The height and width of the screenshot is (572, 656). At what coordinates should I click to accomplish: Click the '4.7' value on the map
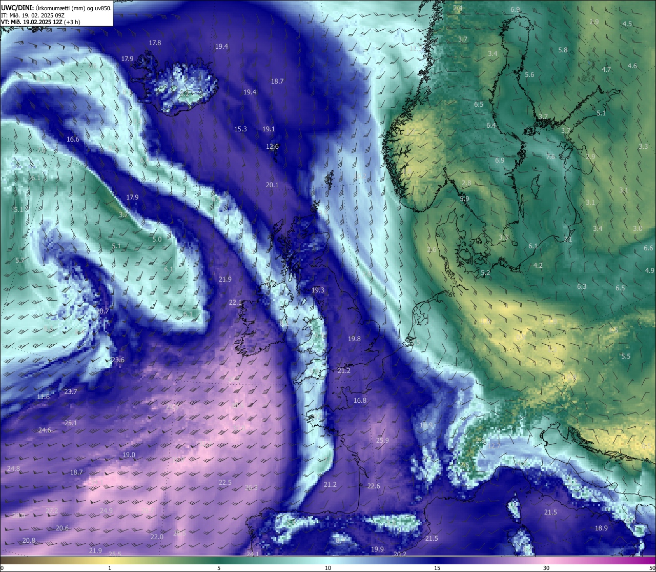tap(606, 70)
